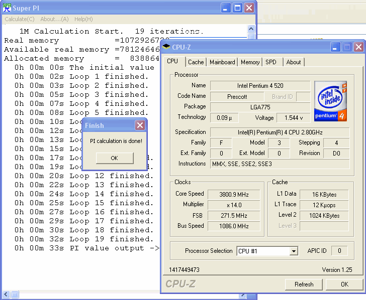Click the 'Loop 1 finished.' line

tap(81, 76)
